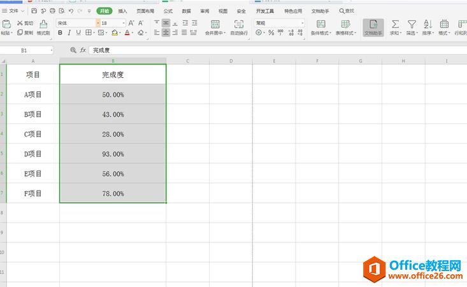The image size is (467, 287).
Task: Click the increase indent icon
Action: (194, 23)
